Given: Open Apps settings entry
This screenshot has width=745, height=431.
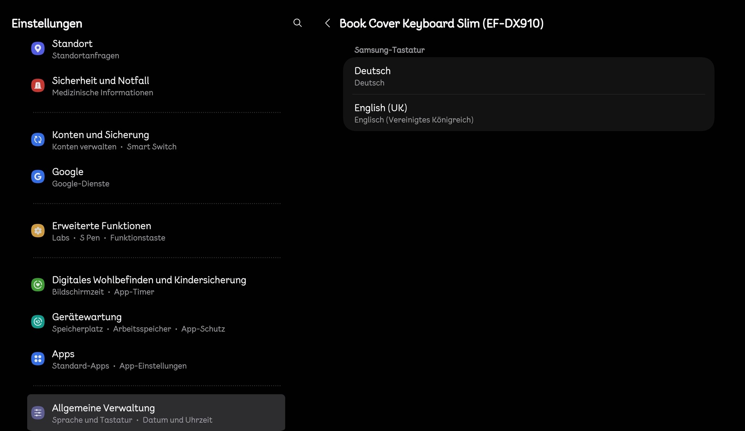Looking at the screenshot, I should point(156,359).
